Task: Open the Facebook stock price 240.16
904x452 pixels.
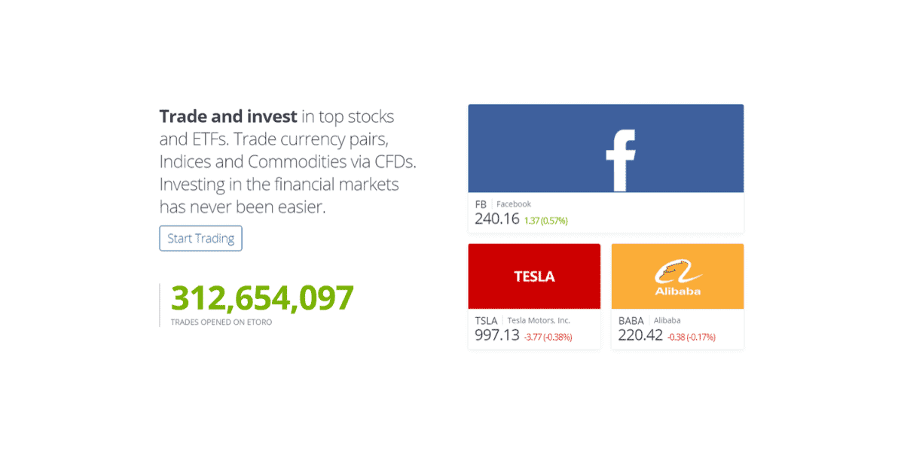Action: (496, 220)
